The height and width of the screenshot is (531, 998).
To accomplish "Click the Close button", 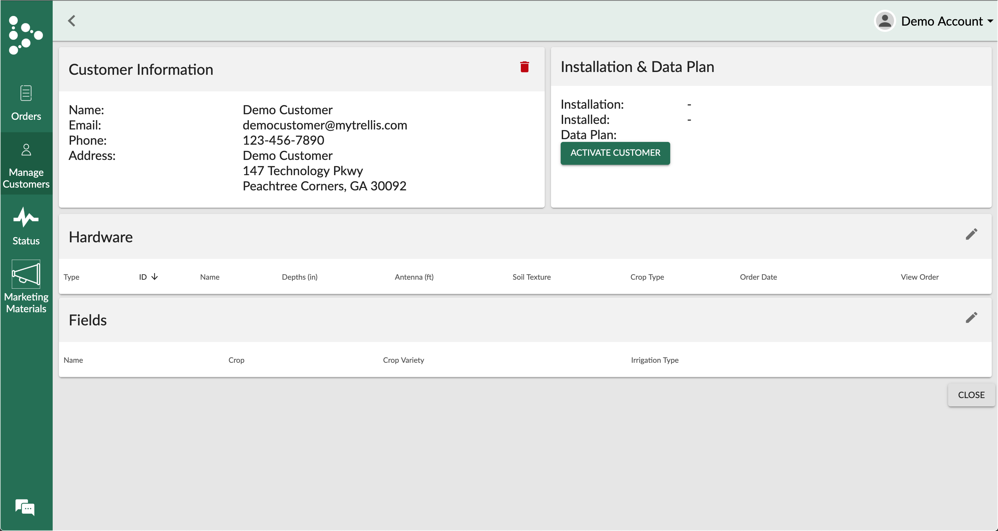I will click(x=971, y=395).
